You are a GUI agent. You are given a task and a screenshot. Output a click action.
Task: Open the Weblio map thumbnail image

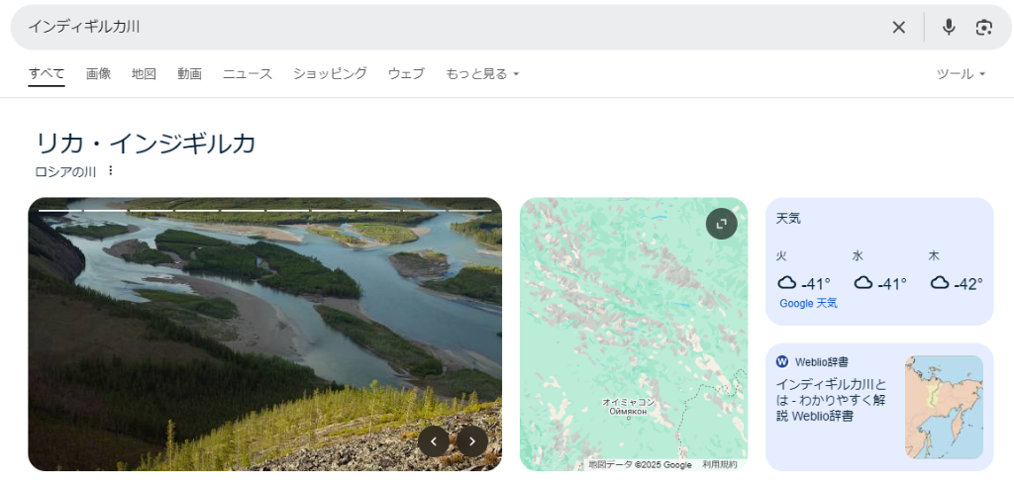point(944,407)
